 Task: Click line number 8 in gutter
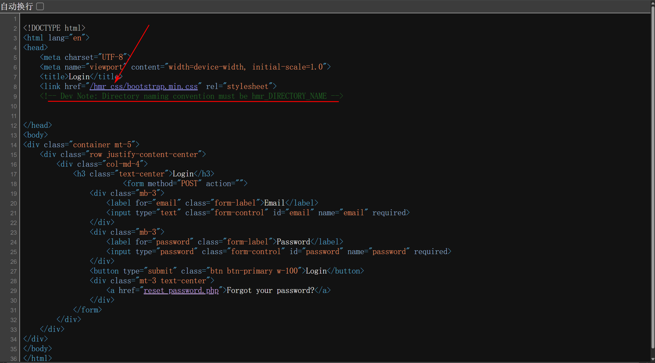(15, 87)
